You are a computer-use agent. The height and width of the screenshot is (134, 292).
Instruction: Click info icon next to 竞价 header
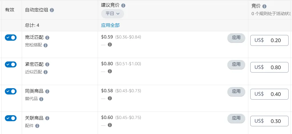click(x=264, y=6)
